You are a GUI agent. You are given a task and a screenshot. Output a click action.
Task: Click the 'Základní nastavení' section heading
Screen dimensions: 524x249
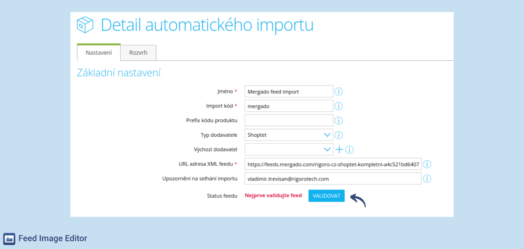(x=119, y=73)
